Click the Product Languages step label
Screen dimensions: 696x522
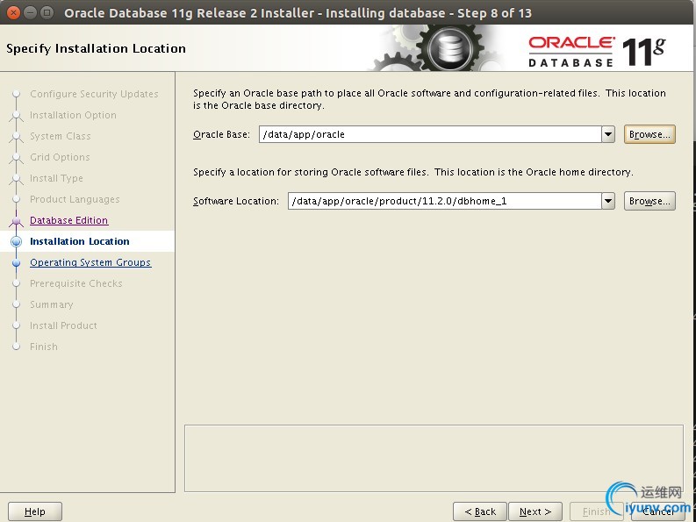click(75, 199)
